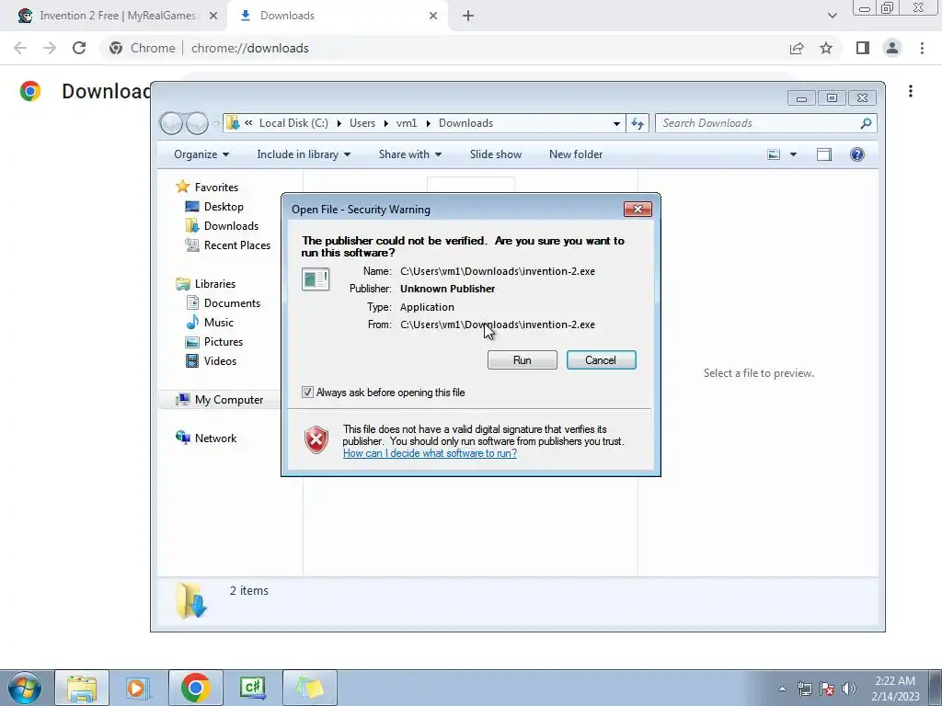942x706 pixels.
Task: Click the Explorer back arrow button
Action: click(x=171, y=123)
